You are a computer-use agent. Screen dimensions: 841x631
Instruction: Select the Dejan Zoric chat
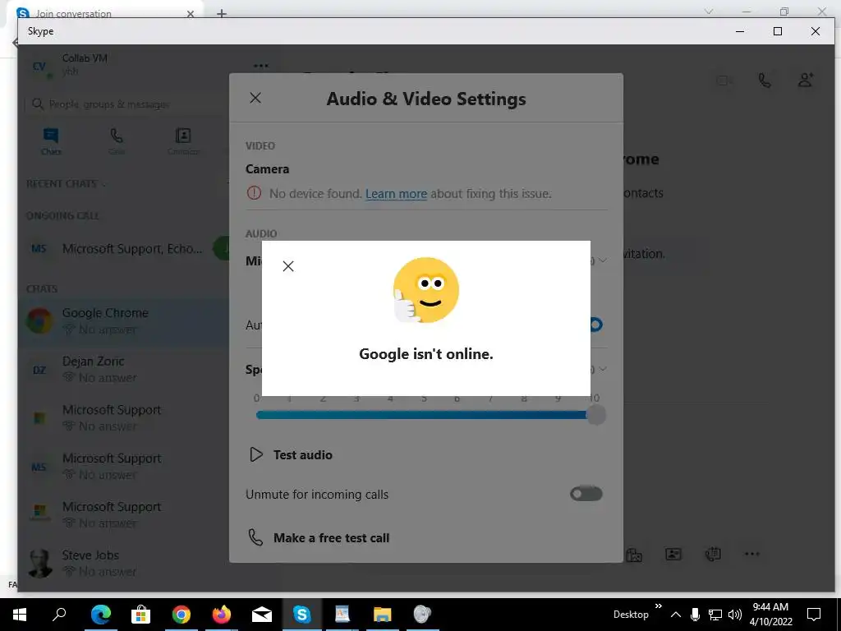point(123,369)
